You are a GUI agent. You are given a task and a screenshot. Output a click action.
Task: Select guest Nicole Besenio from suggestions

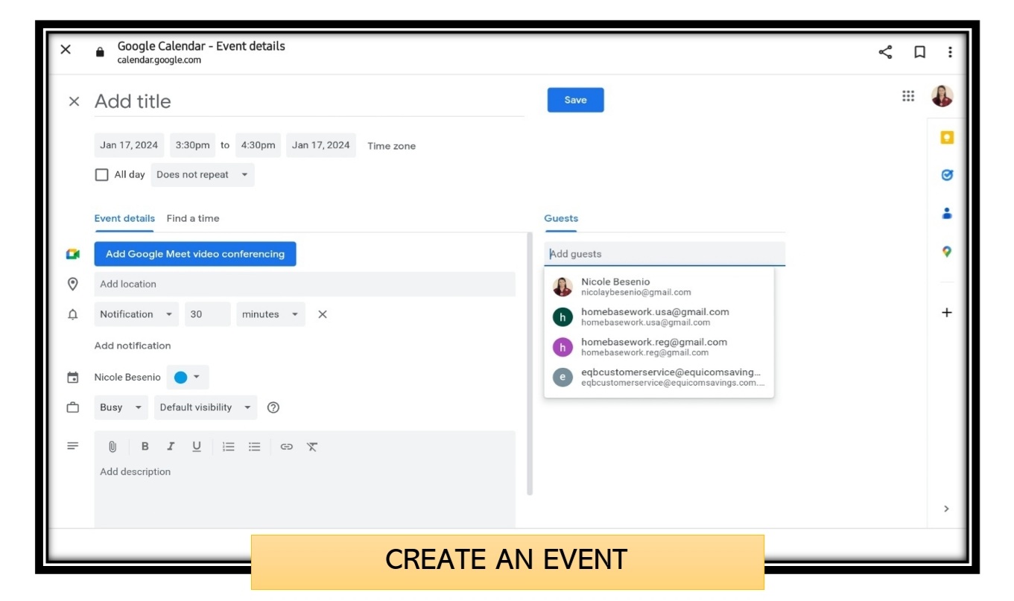click(x=659, y=287)
